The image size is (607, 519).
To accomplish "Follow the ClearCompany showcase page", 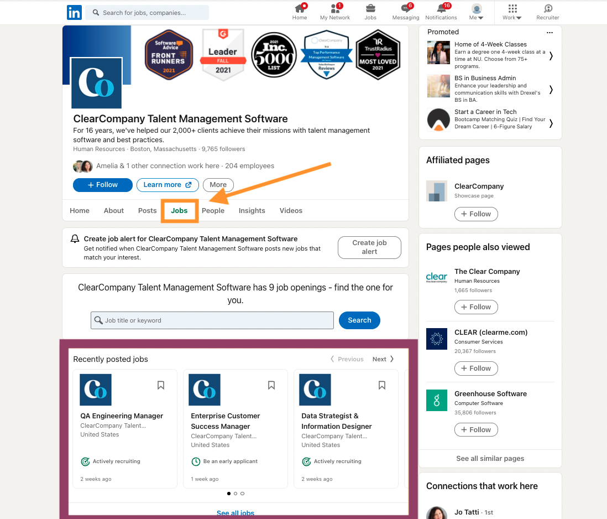I will coord(476,214).
